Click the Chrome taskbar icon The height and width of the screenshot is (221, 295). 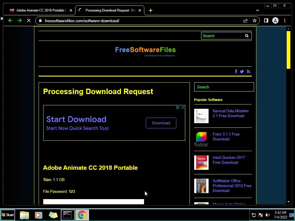pos(82,215)
